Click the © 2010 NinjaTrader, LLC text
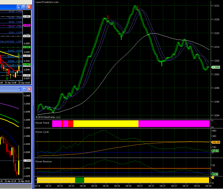 (48, 117)
